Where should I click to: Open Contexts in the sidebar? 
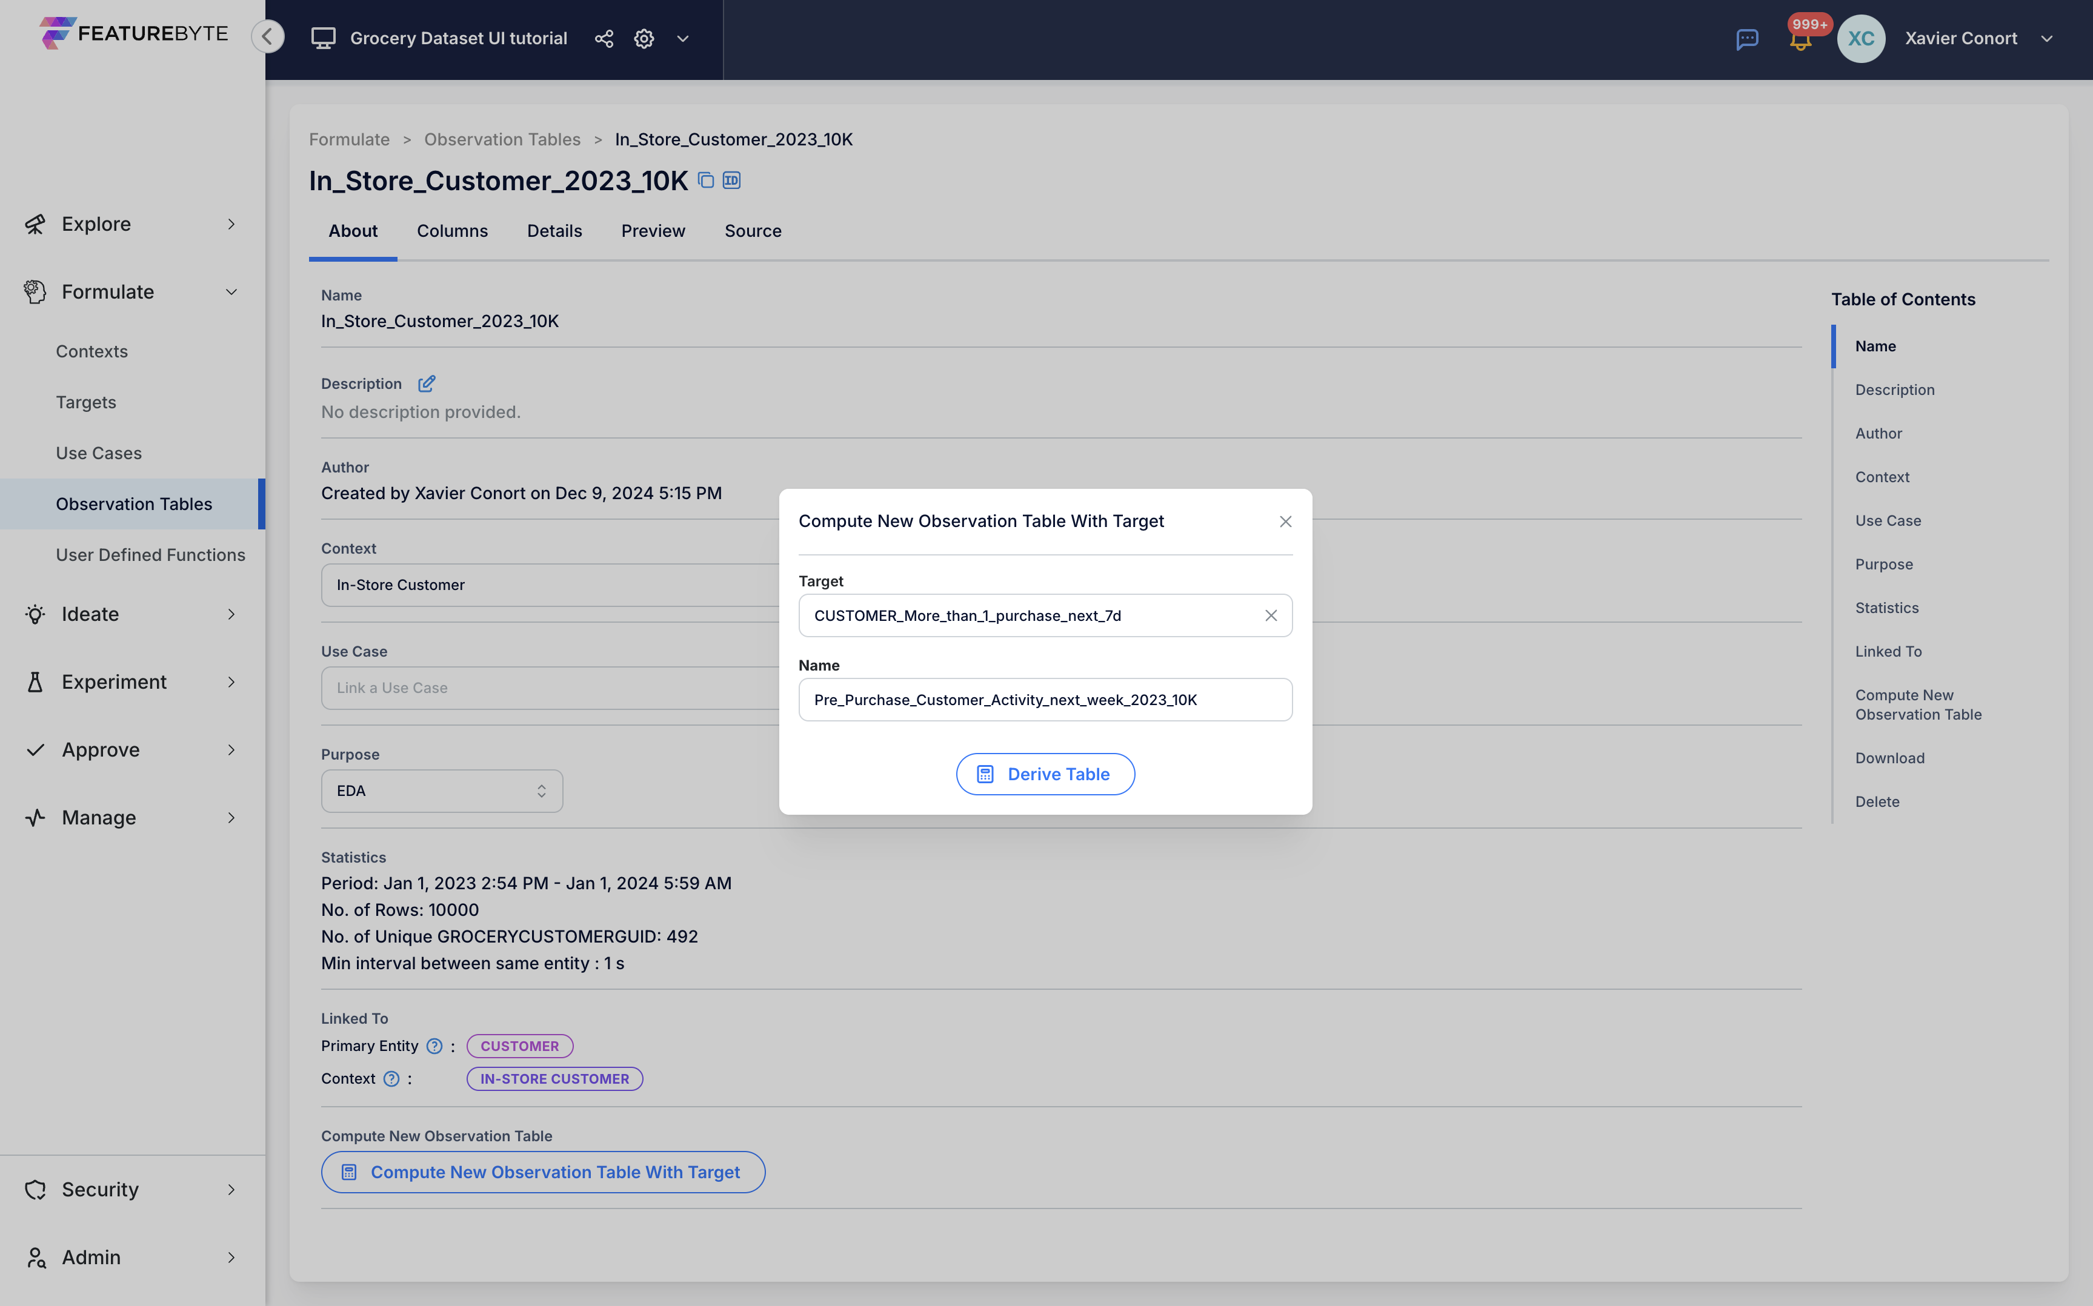92,351
